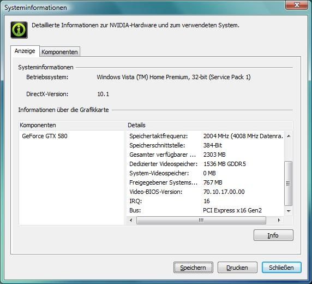Select the Speicherschnittstelle row
312x284 pixels.
pos(206,145)
